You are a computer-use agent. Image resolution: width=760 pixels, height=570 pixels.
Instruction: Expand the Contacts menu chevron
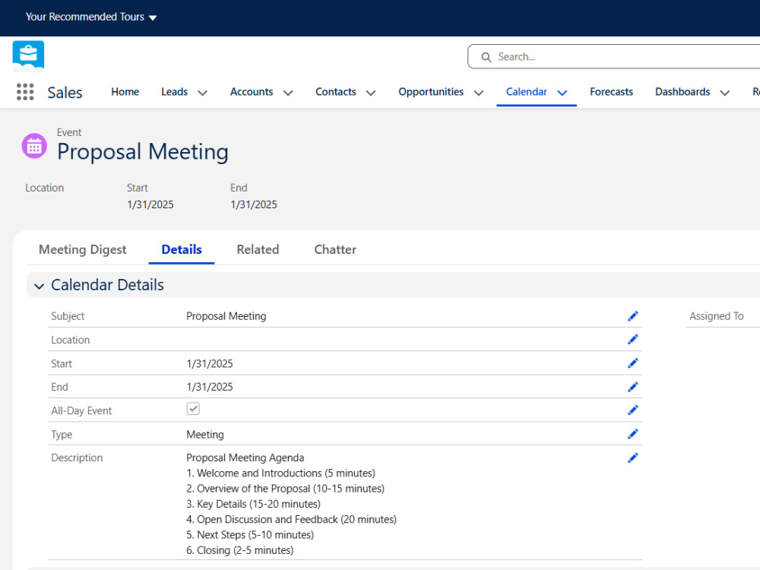pos(371,93)
